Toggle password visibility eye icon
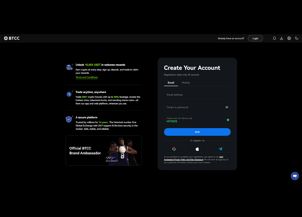 [x=226, y=107]
